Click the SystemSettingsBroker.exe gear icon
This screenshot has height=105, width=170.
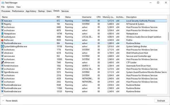point(2,47)
